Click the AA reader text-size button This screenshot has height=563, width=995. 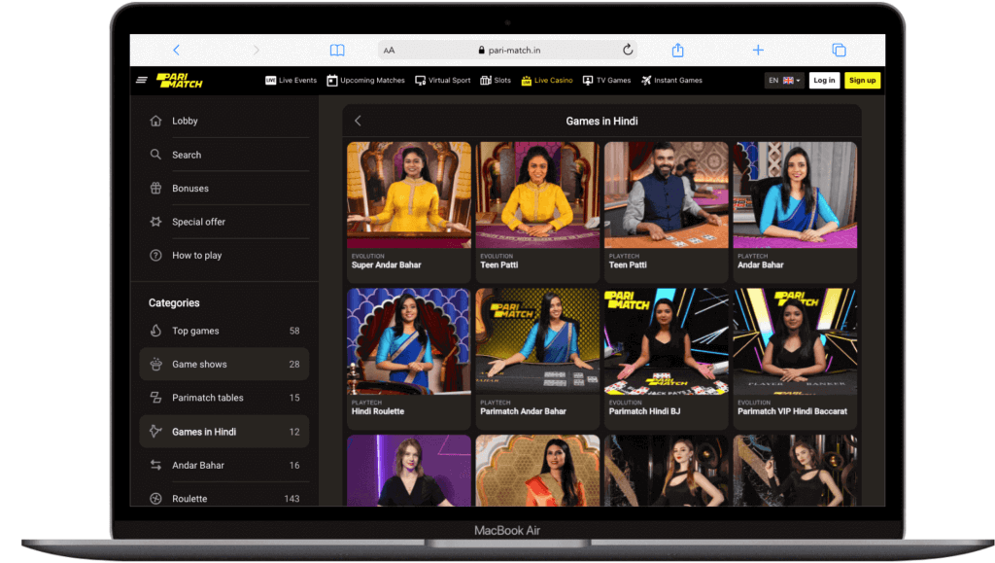pos(389,51)
